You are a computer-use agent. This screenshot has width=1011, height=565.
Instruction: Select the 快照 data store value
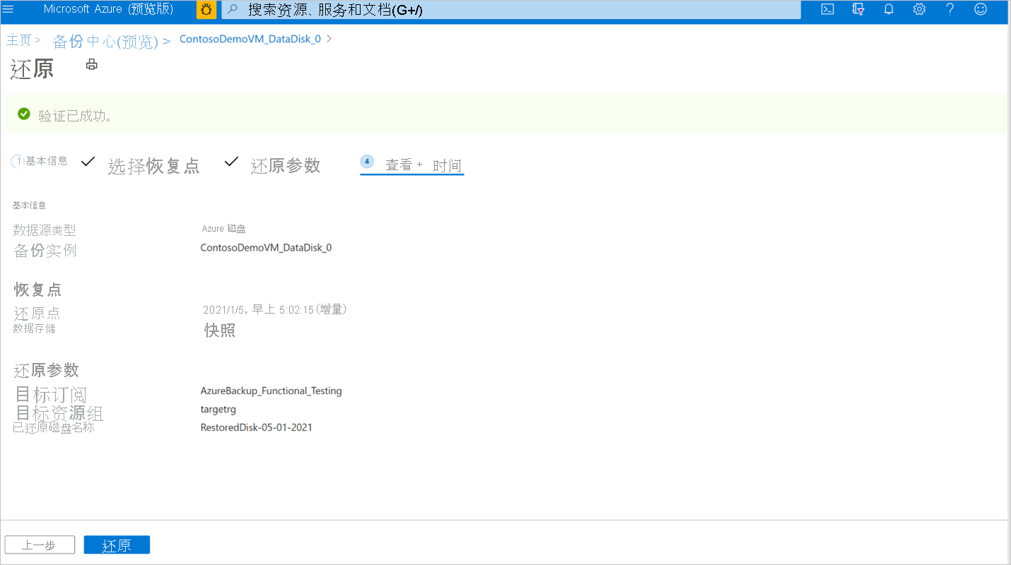coord(220,331)
